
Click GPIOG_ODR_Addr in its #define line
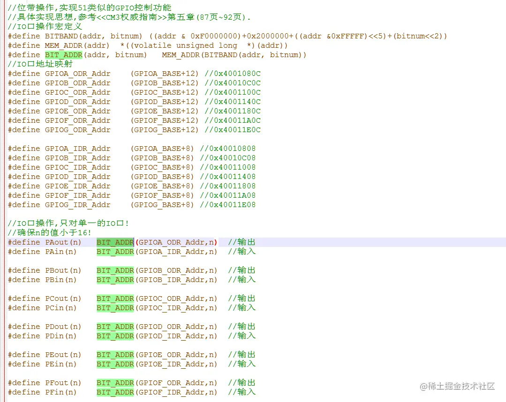point(77,130)
